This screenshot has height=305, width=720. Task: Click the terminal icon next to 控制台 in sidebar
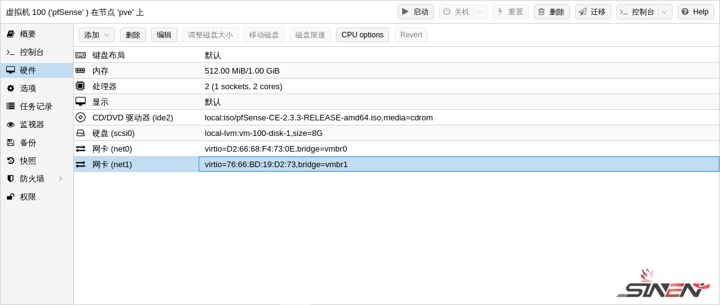point(11,52)
